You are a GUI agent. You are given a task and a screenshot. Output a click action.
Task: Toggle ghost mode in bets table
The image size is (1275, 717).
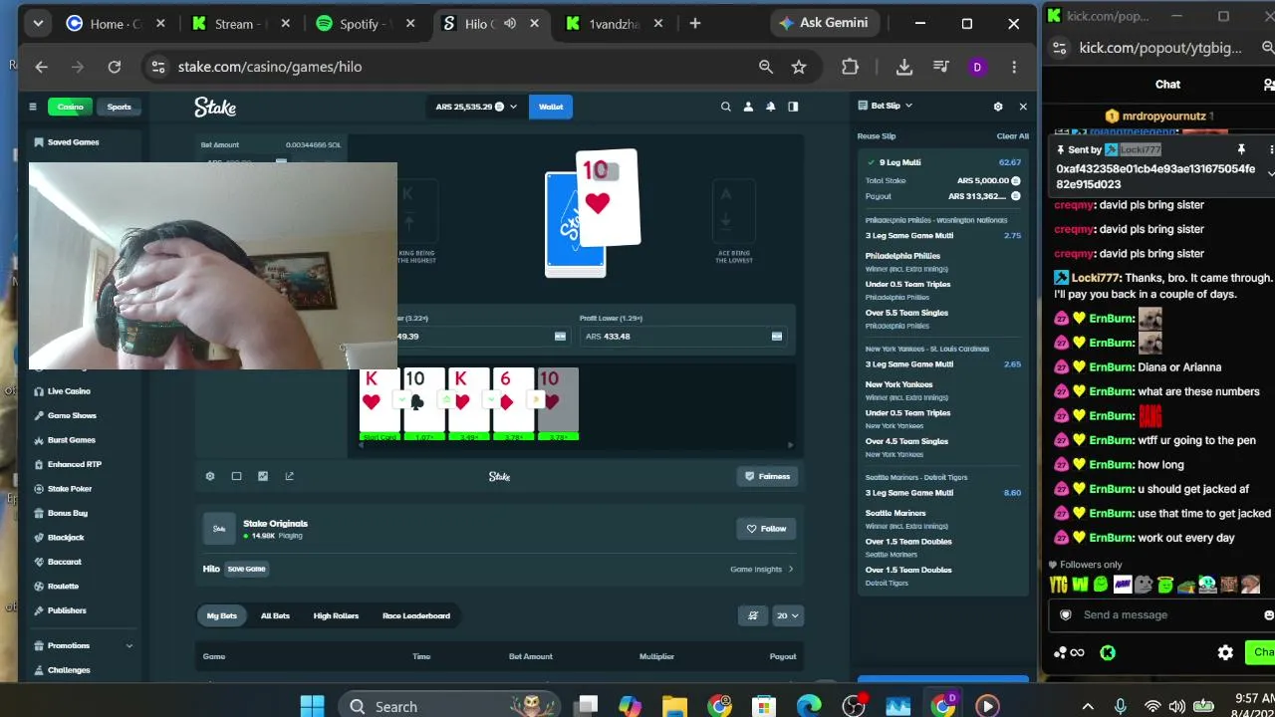[x=753, y=615]
